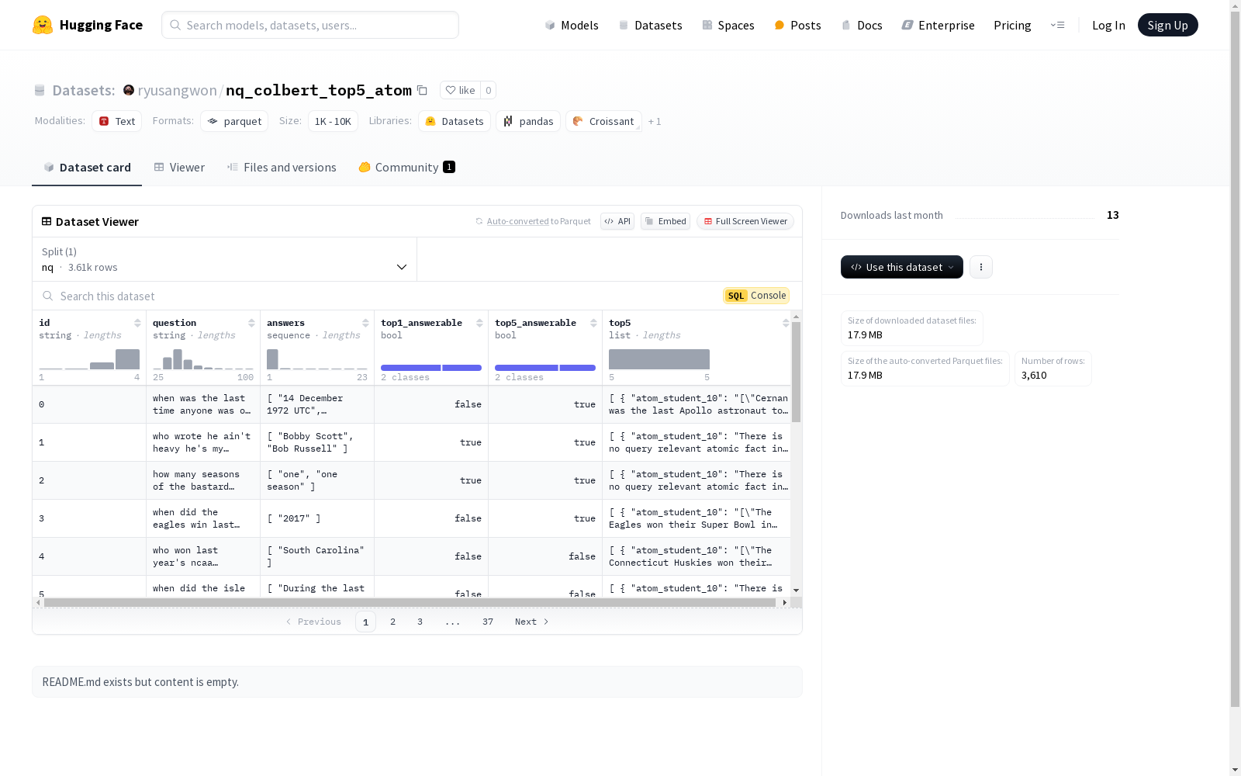Click the Croissant library tag
Image resolution: width=1241 pixels, height=776 pixels.
[x=603, y=121]
